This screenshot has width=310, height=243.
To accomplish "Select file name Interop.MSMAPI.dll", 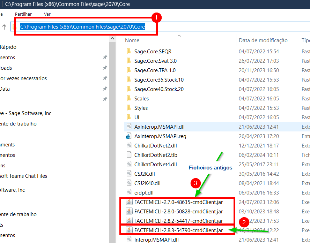I will coord(156,240).
